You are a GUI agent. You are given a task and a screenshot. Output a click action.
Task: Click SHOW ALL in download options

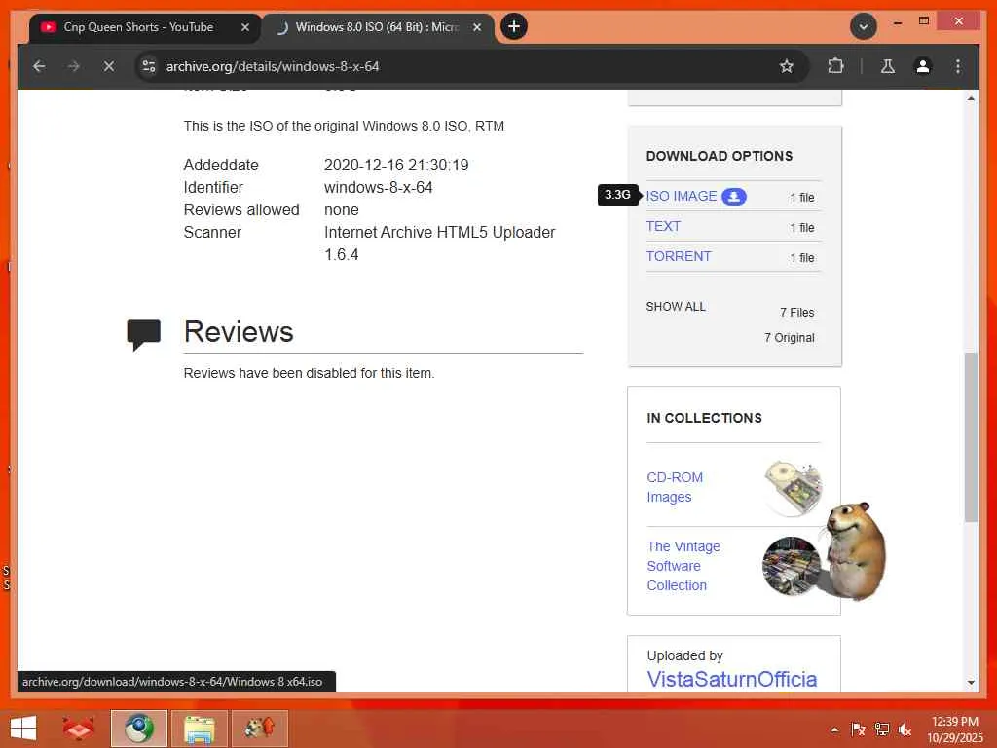click(676, 307)
